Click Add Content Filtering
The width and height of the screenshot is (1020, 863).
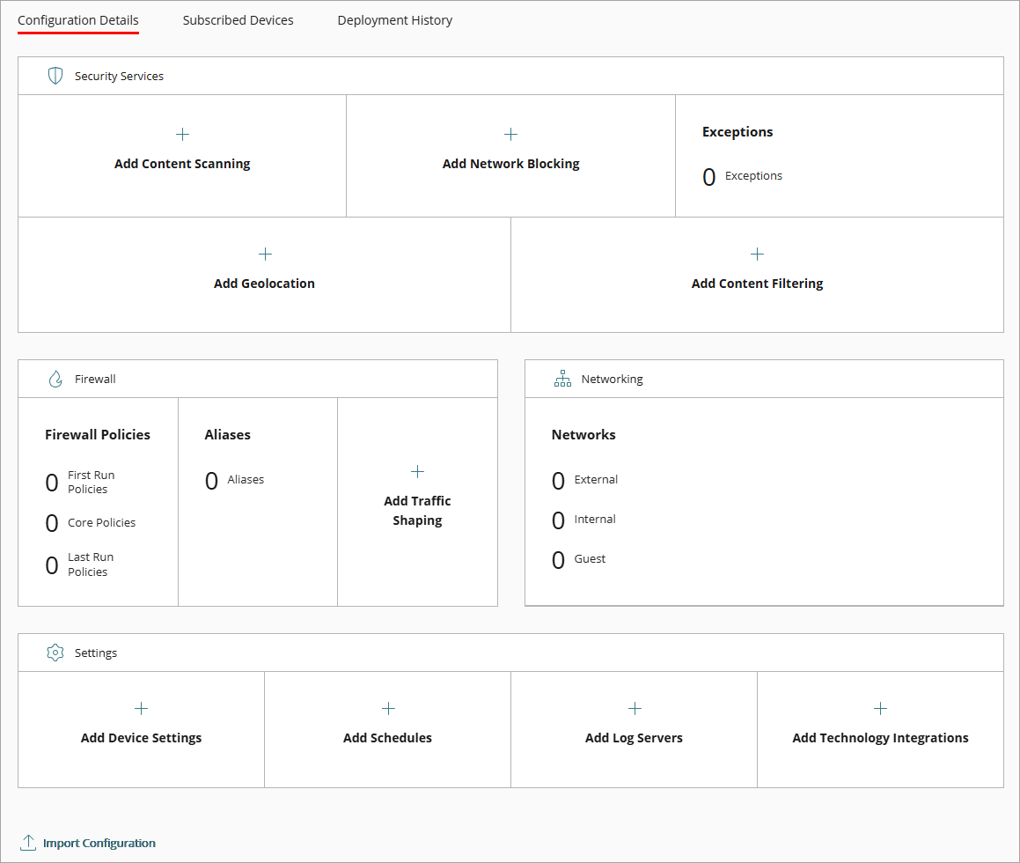point(757,283)
